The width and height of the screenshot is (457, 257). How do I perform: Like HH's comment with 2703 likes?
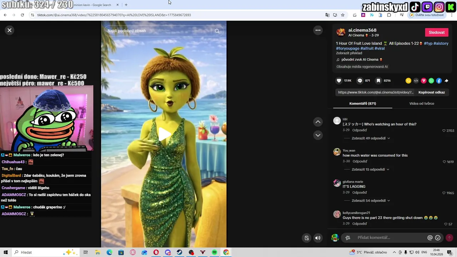(444, 131)
